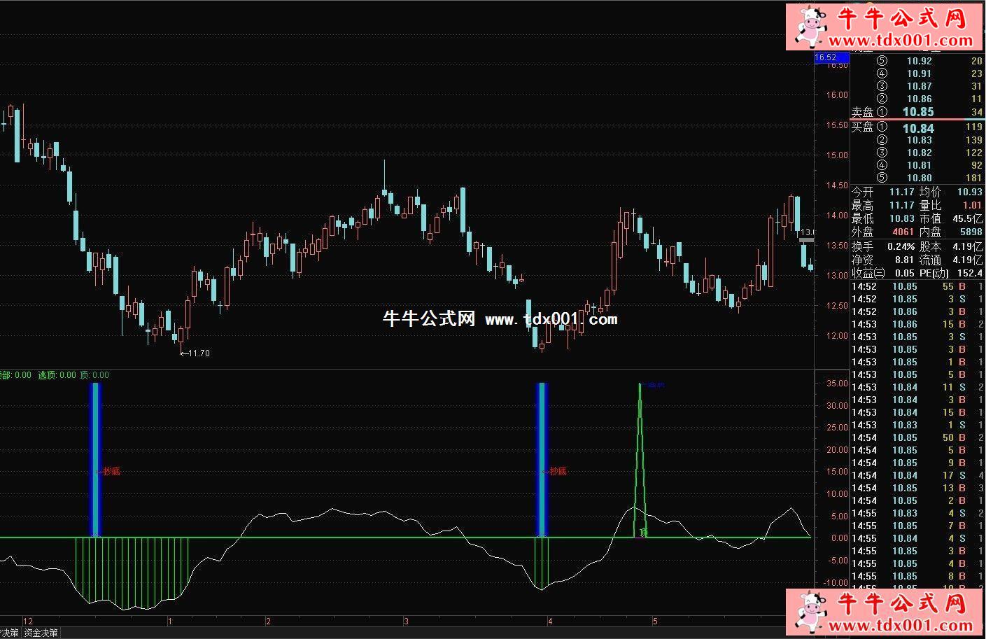Click the circled 1 next to 买盘

tap(882, 127)
